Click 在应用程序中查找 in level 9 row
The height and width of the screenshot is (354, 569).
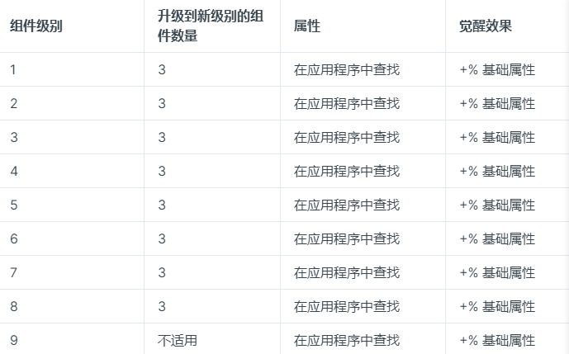(x=347, y=340)
